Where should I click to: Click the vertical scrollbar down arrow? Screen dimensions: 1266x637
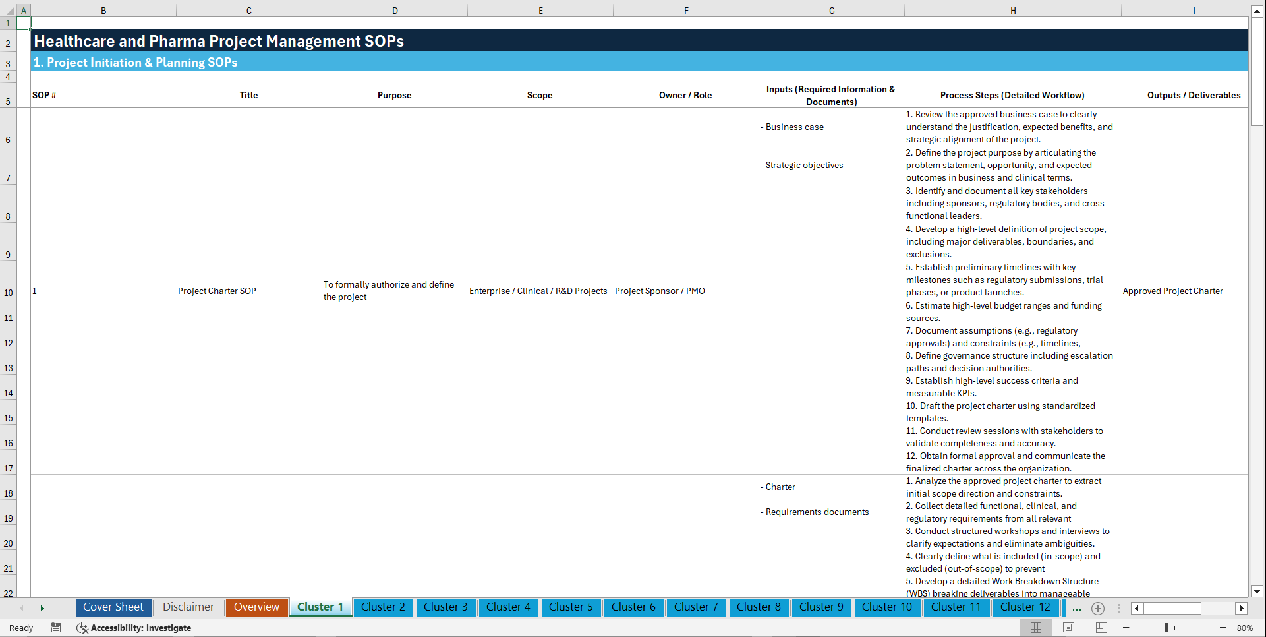point(1257,592)
